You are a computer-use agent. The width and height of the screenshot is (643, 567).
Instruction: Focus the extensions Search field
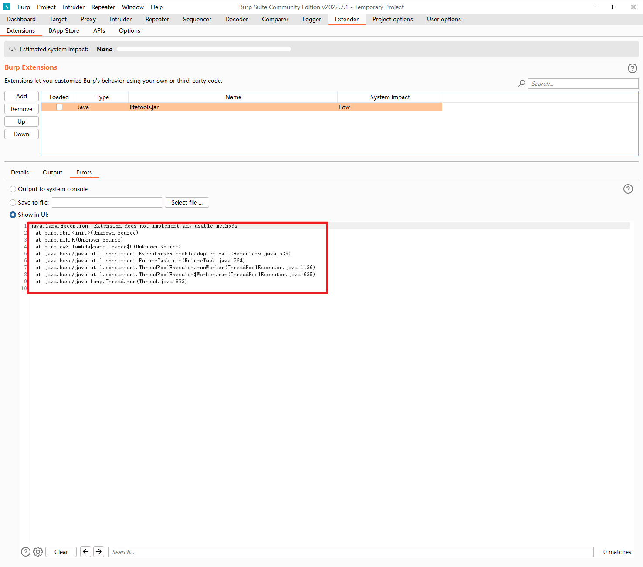(x=583, y=84)
